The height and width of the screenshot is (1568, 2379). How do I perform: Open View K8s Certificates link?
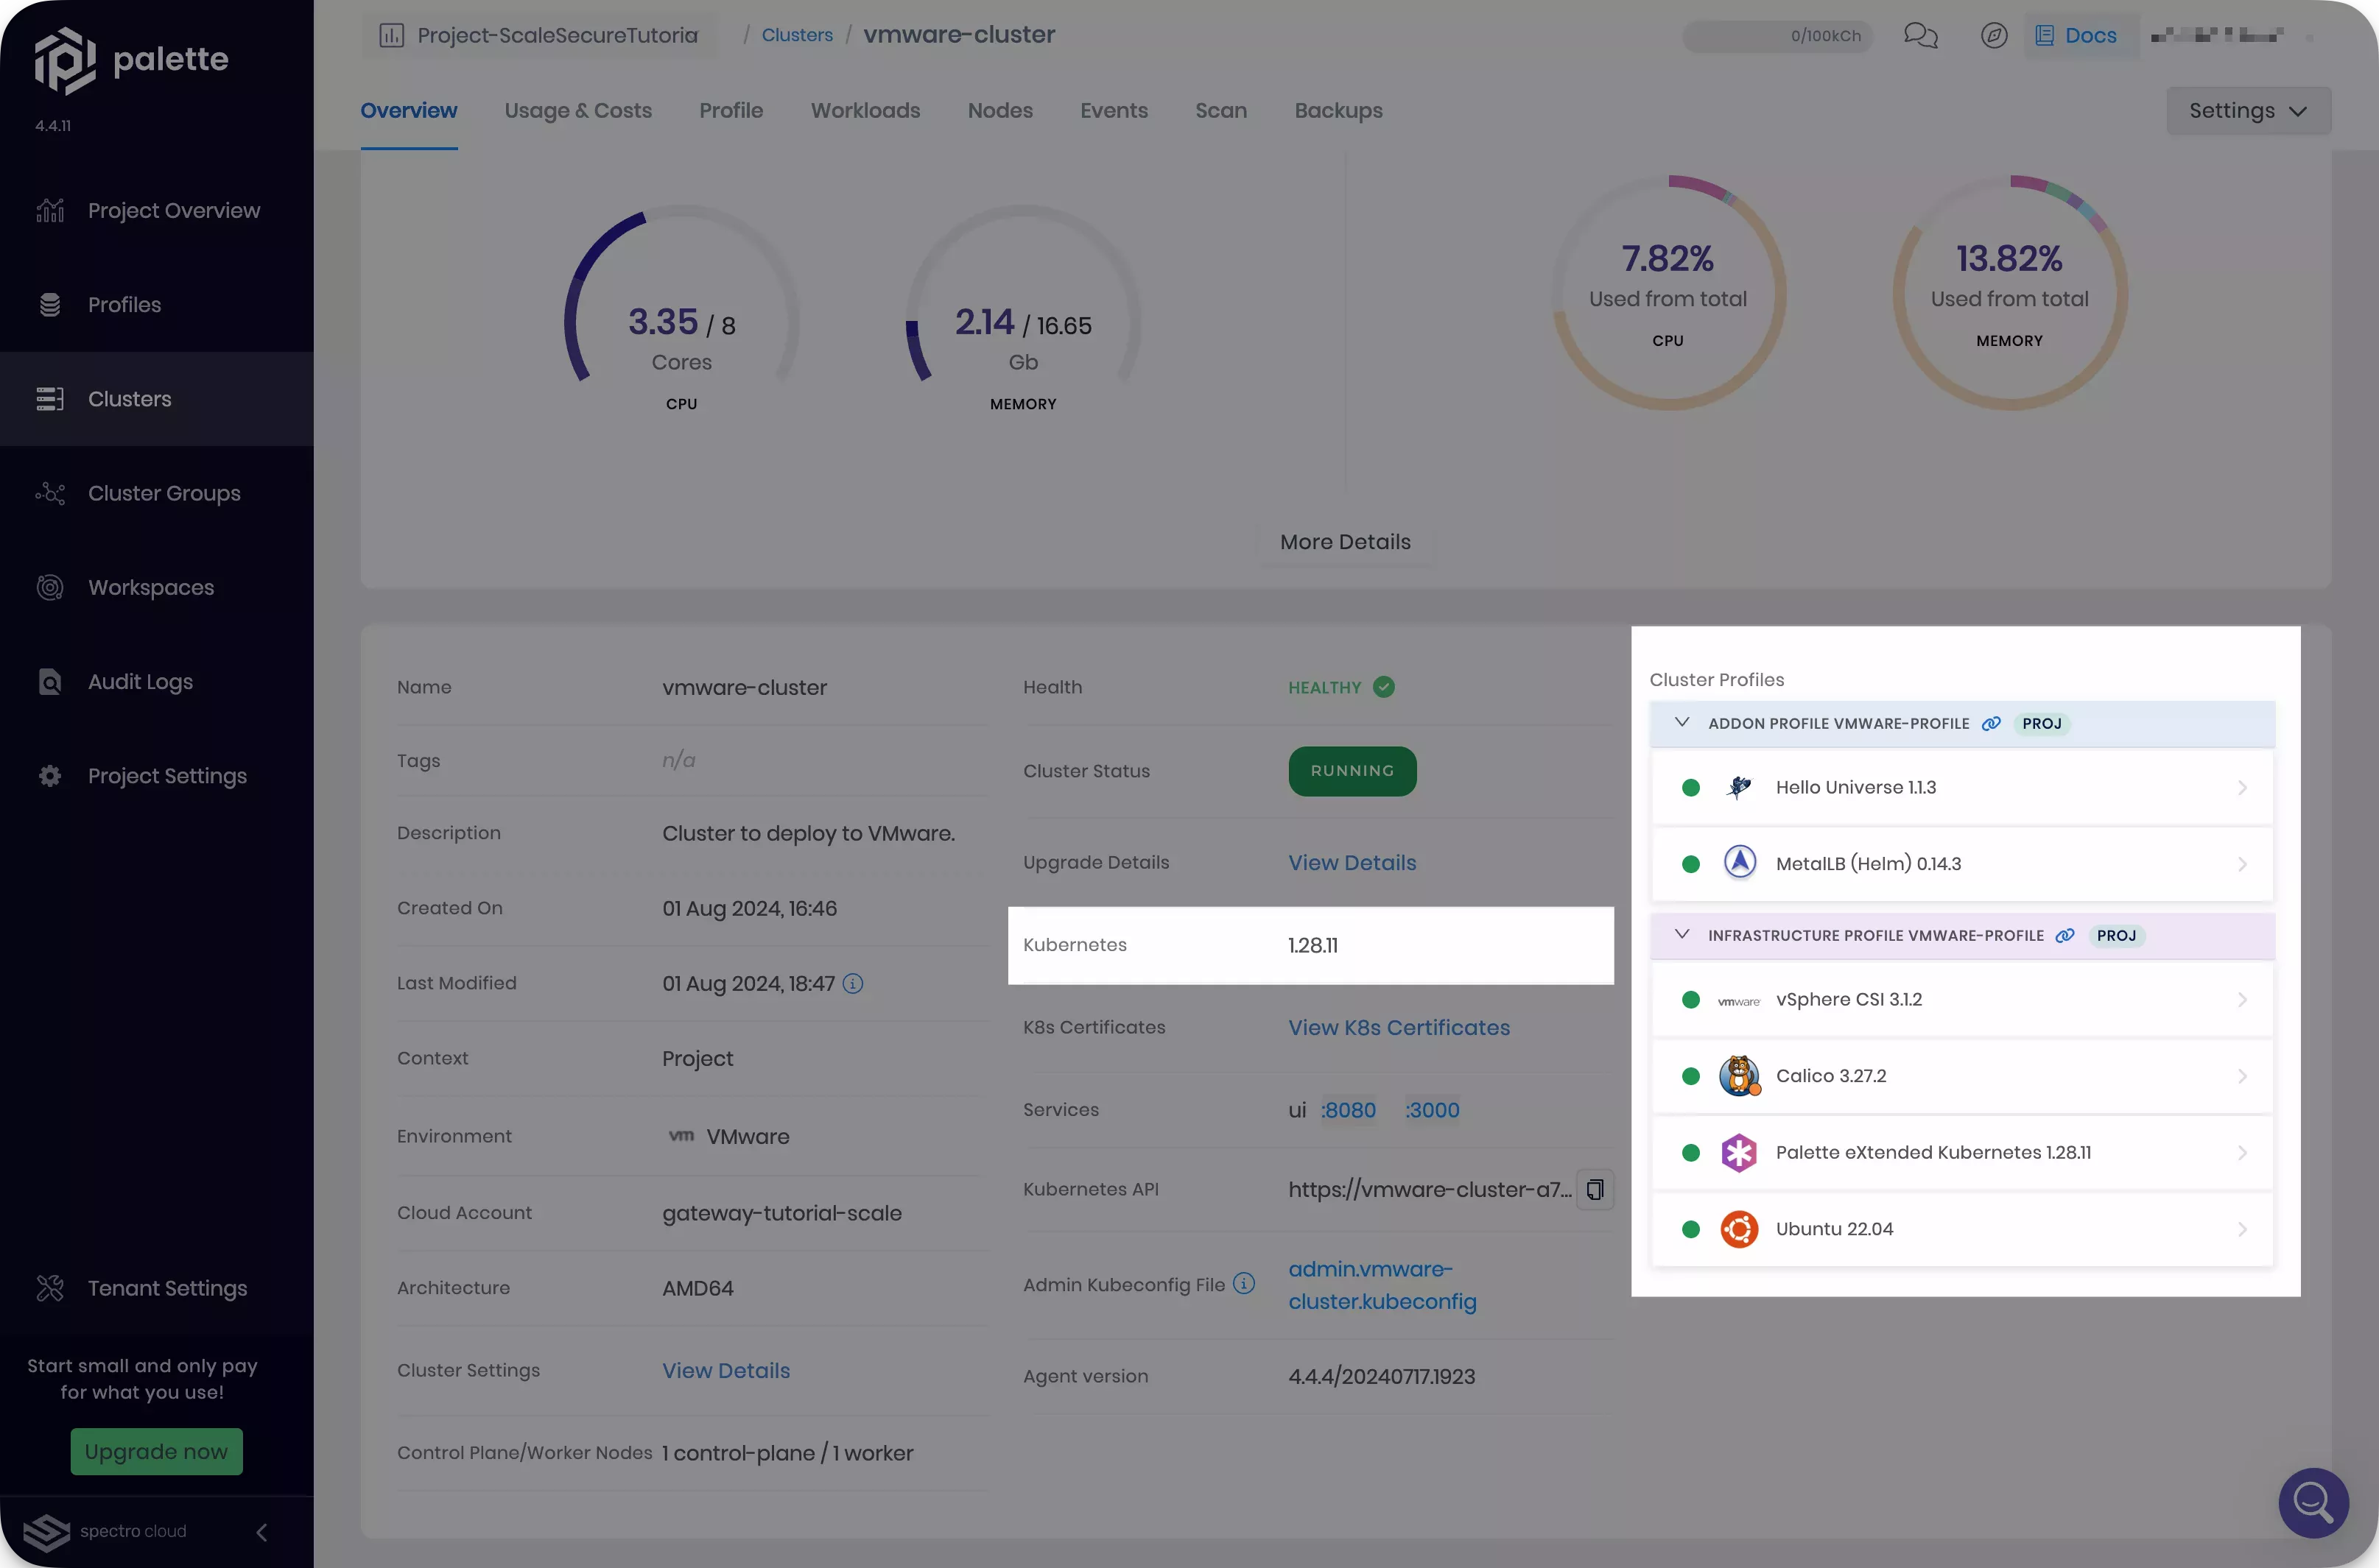(1399, 1027)
